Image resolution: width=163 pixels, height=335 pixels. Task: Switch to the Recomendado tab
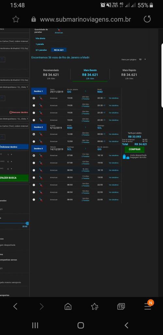click(x=51, y=74)
